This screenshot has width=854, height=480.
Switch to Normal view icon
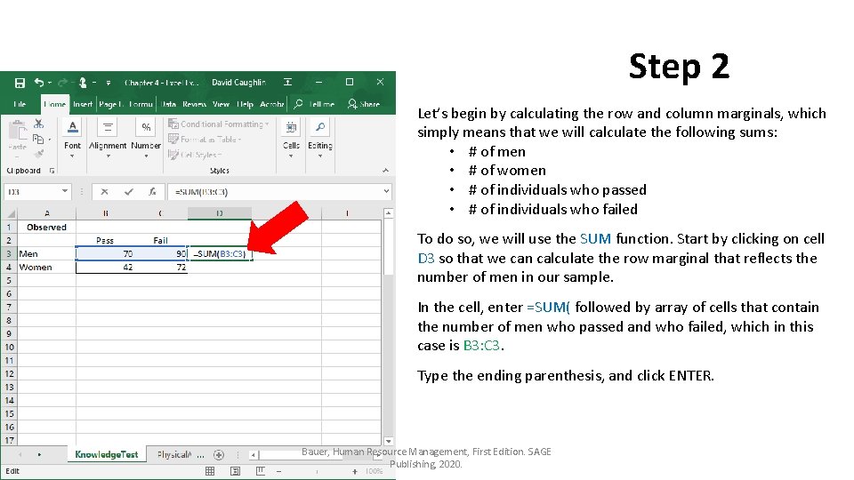click(210, 471)
